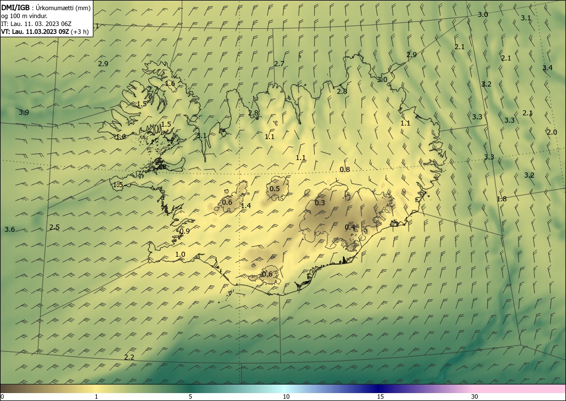Click the 1.8 value off the east coast
566x401 pixels.
pos(501,199)
